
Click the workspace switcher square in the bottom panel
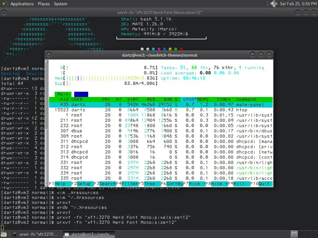tap(294, 234)
